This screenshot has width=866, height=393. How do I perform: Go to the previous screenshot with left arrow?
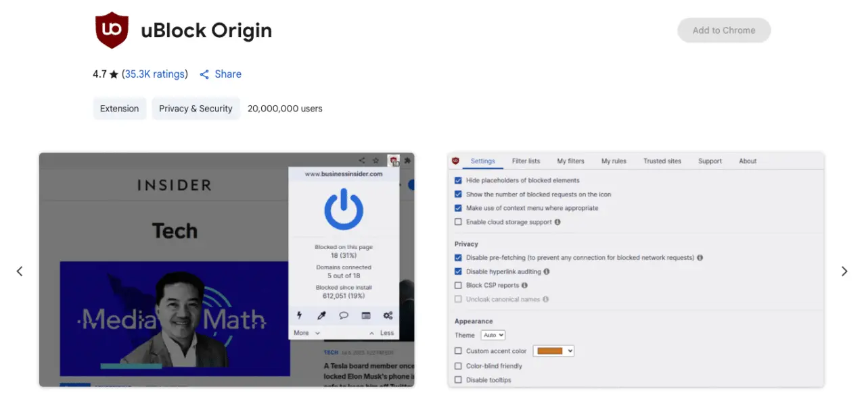[20, 271]
